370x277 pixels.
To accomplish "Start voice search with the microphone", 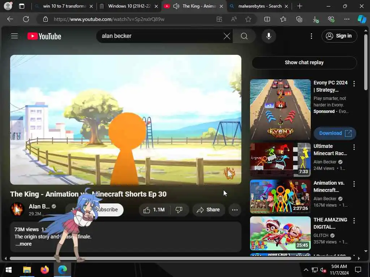I will (268, 36).
